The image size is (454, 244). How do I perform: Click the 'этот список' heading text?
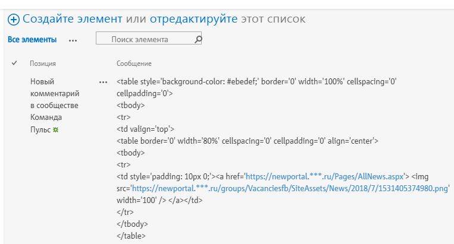[273, 20]
